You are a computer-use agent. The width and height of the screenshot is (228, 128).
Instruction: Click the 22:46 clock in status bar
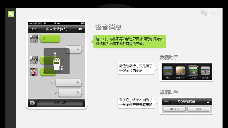[x=56, y=23]
